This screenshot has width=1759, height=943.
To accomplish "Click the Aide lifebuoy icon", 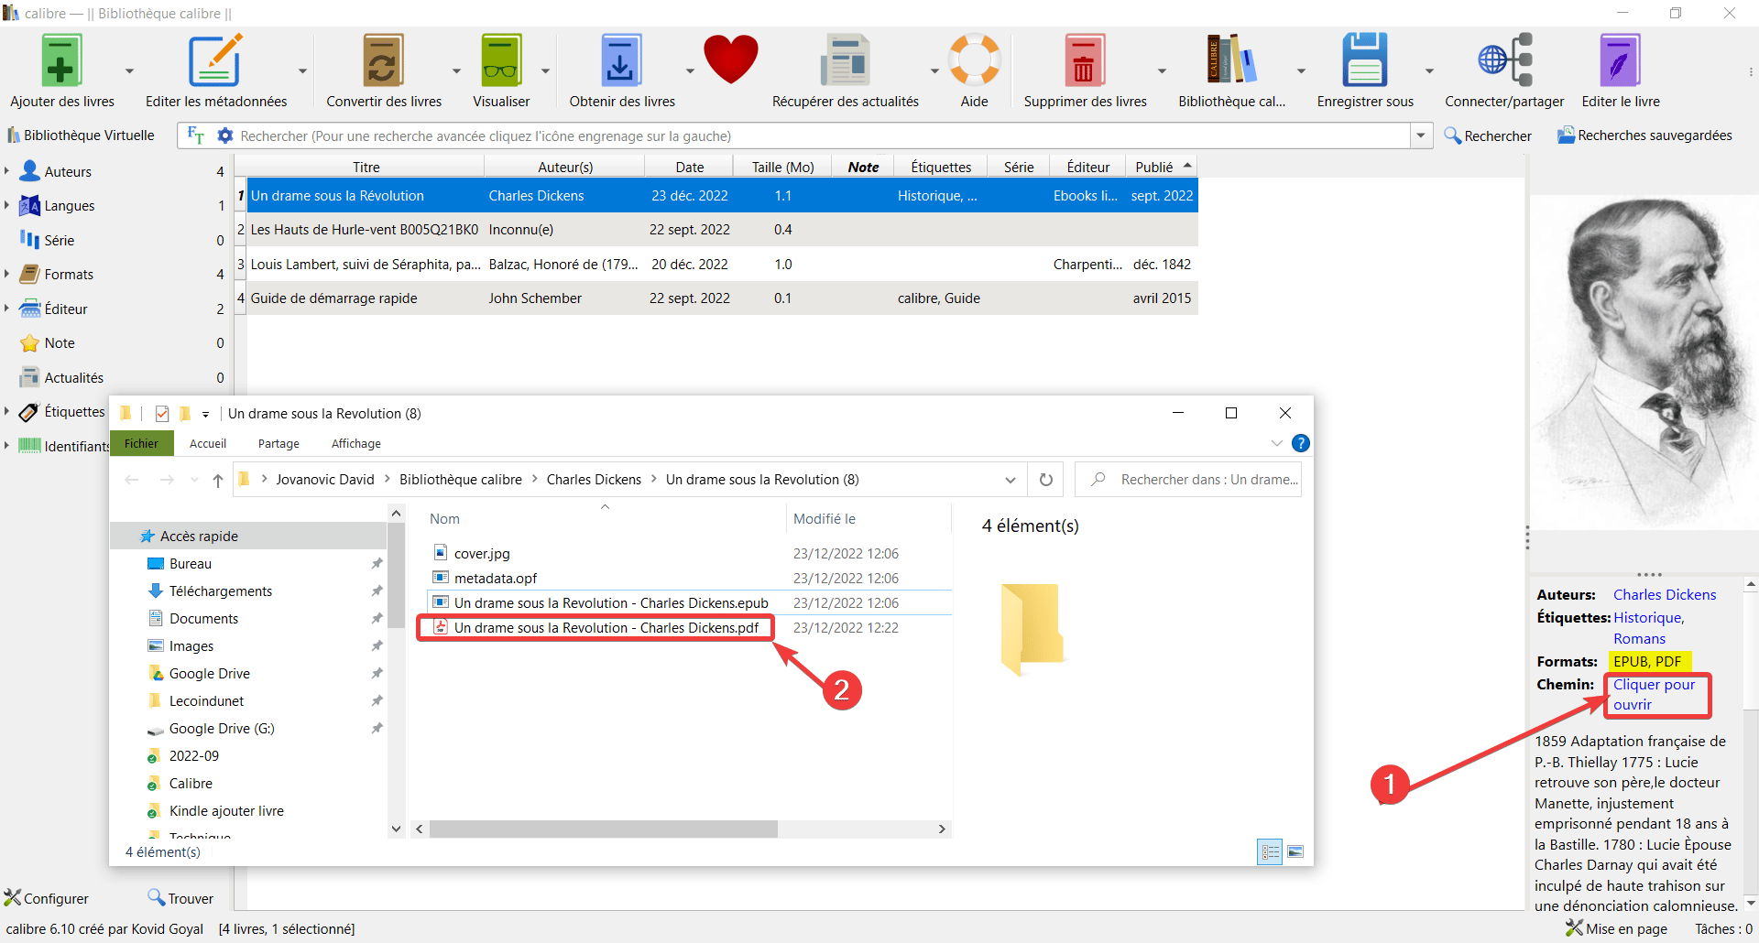I will point(974,60).
